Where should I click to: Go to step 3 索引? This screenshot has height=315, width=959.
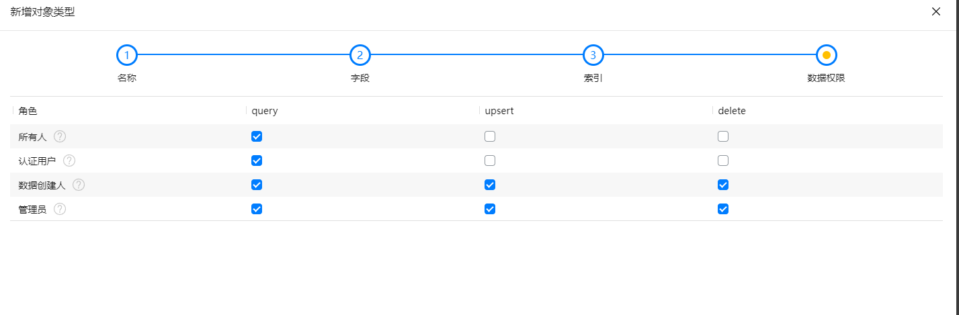click(x=593, y=55)
